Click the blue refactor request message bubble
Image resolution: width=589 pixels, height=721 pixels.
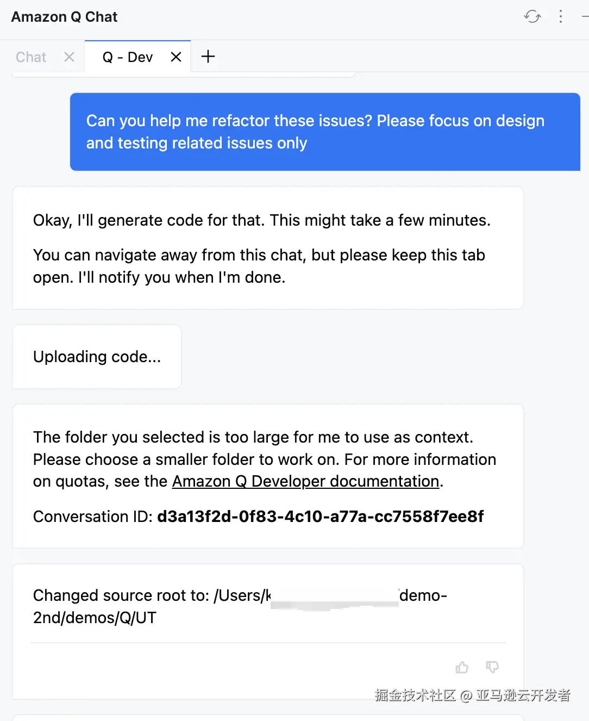[325, 132]
